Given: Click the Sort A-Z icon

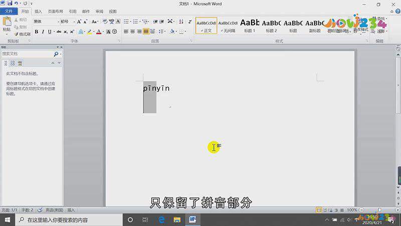Looking at the screenshot, I should [181, 22].
